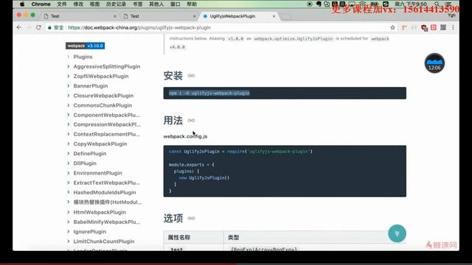Expand the CommonsChunkPlugin chevron
472x265 pixels.
(69, 105)
